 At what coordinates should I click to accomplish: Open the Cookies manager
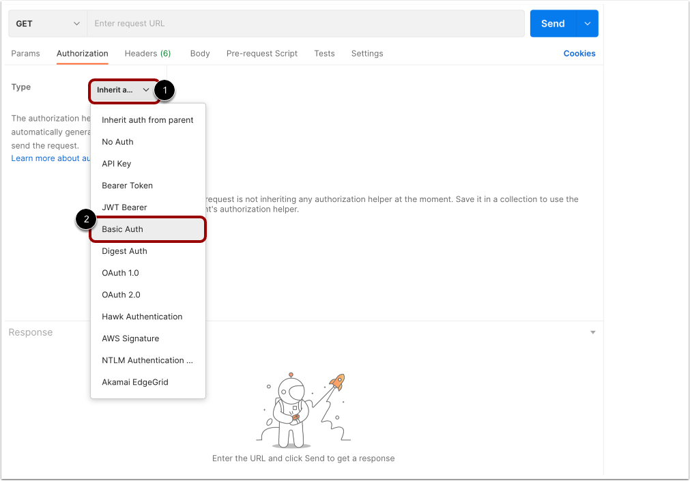pyautogui.click(x=579, y=53)
